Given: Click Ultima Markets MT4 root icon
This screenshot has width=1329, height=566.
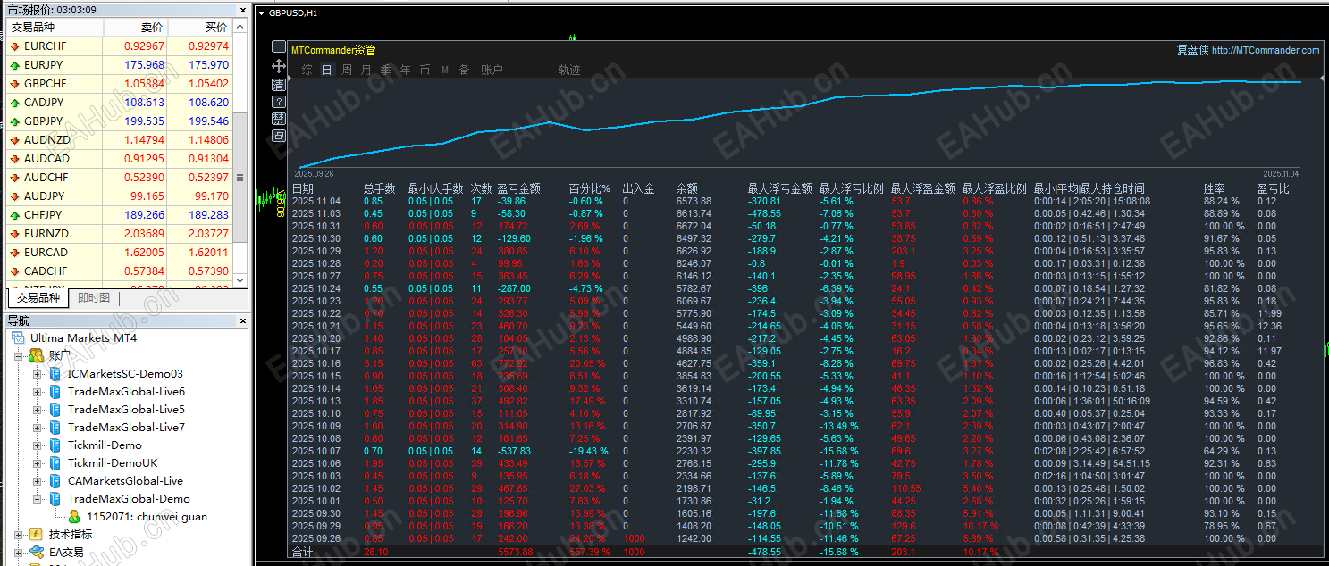Looking at the screenshot, I should (18, 338).
